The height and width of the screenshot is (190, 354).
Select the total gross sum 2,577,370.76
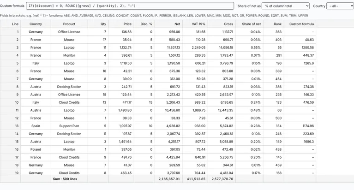pos(222,179)
